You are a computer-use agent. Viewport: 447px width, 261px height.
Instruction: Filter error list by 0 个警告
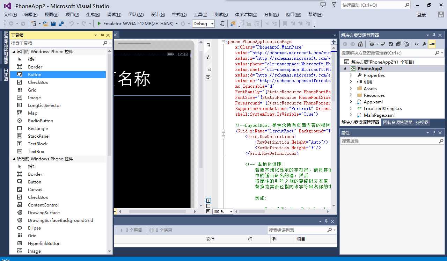pyautogui.click(x=131, y=230)
